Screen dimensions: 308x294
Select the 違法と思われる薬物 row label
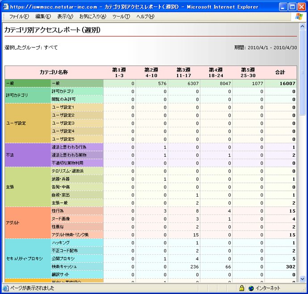[77, 155]
